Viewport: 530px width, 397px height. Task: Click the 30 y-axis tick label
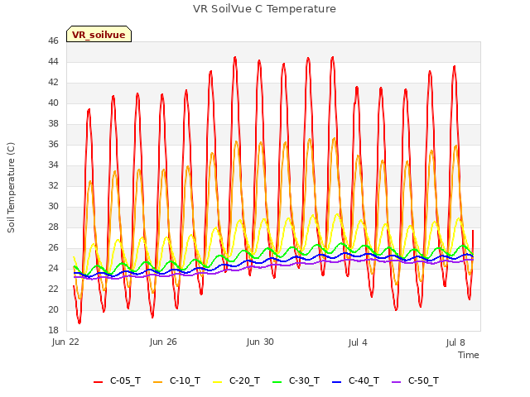click(53, 206)
